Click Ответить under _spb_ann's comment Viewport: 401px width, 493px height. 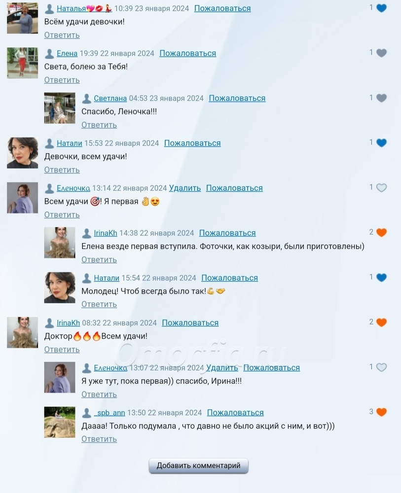99,439
